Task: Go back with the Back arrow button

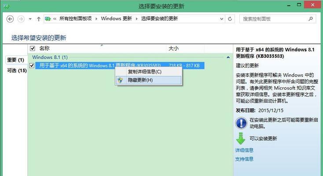Action: (10, 19)
